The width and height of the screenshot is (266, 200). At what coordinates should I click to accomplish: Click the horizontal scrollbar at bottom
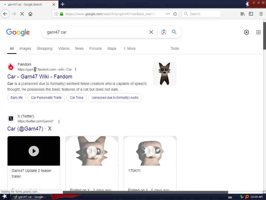pos(145,192)
